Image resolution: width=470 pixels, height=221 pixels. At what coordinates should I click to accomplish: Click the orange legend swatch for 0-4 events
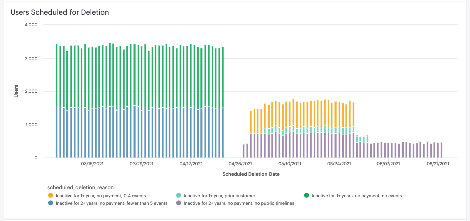pos(50,195)
